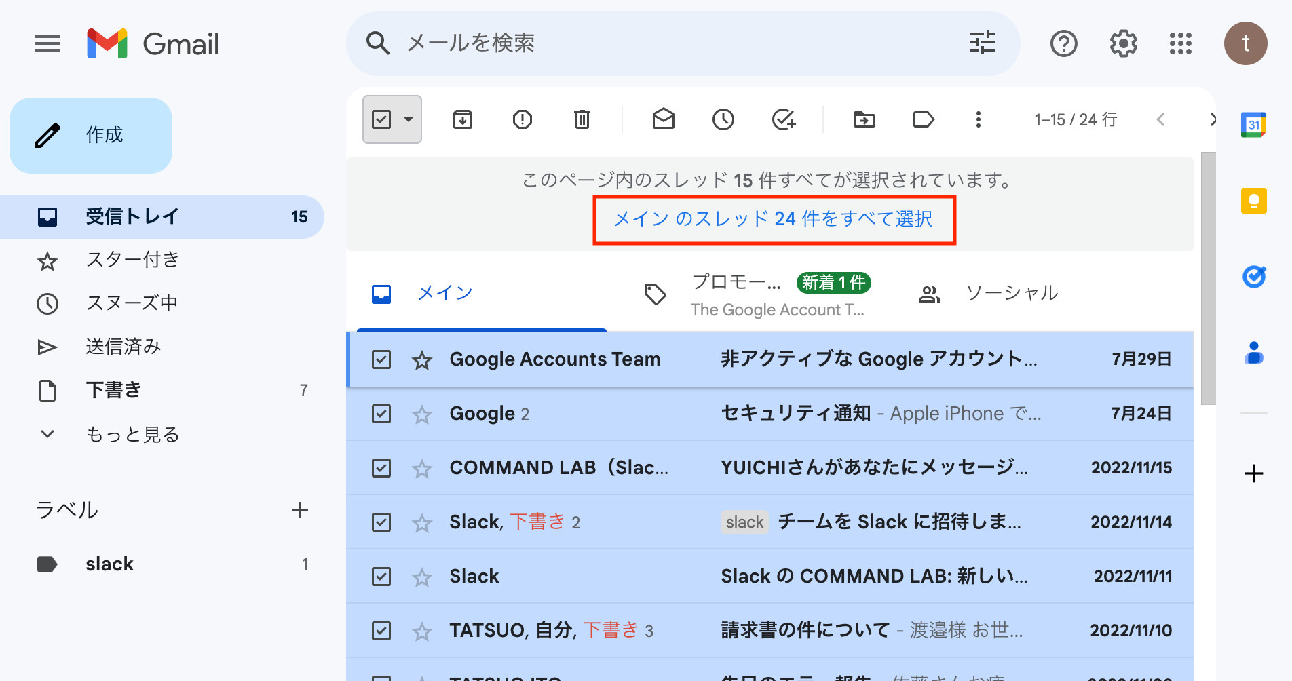The image size is (1292, 681).
Task: Open the account avatar 't'
Action: [x=1246, y=43]
